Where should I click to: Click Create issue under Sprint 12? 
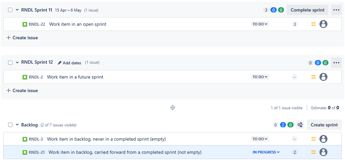(22, 91)
